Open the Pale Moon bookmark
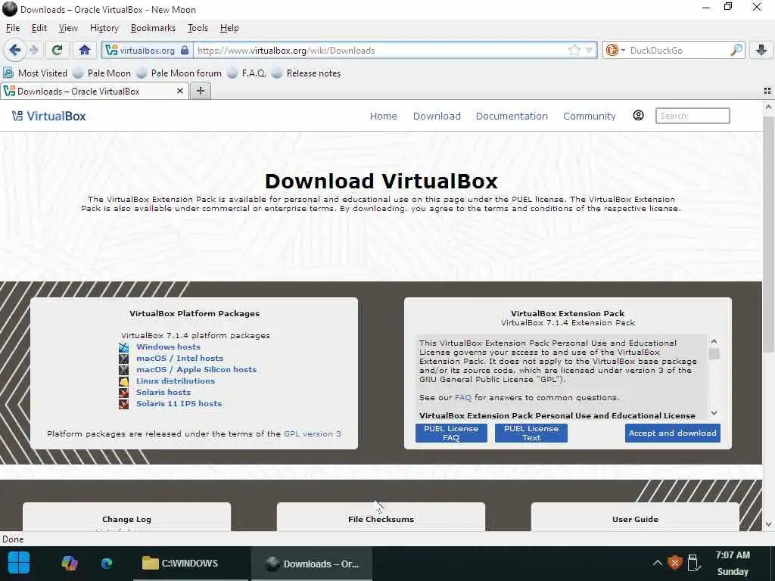Viewport: 775px width, 581px height. coord(102,73)
